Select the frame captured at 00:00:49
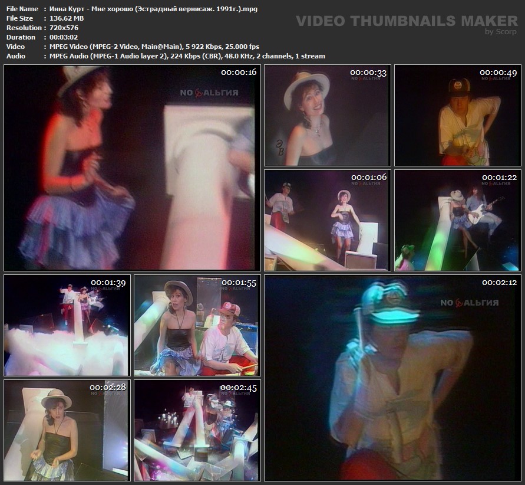 pos(457,116)
